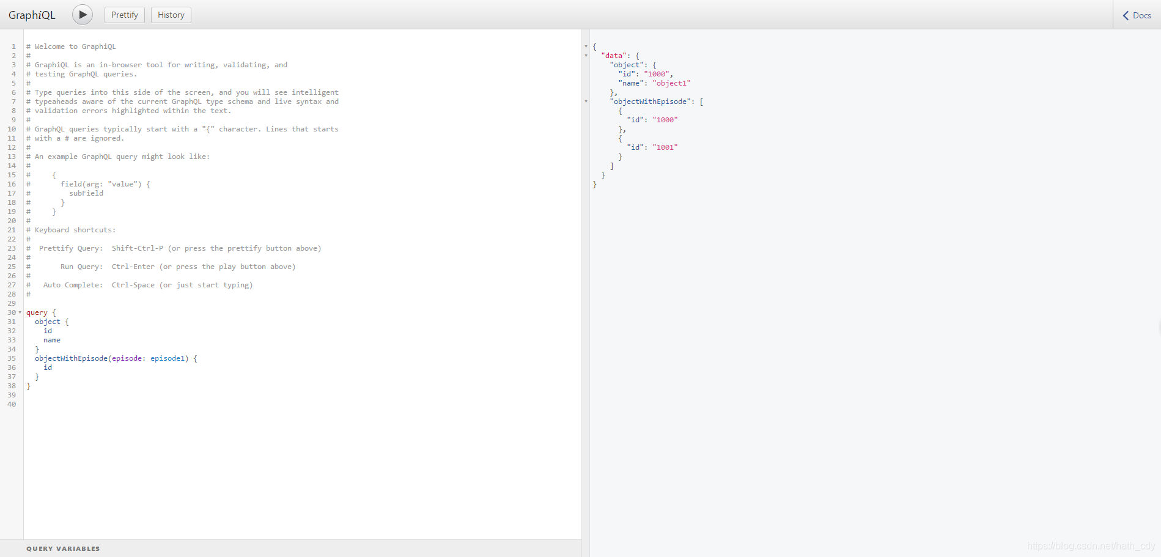Click line number 1 in the gutter
1161x557 pixels.
click(13, 46)
